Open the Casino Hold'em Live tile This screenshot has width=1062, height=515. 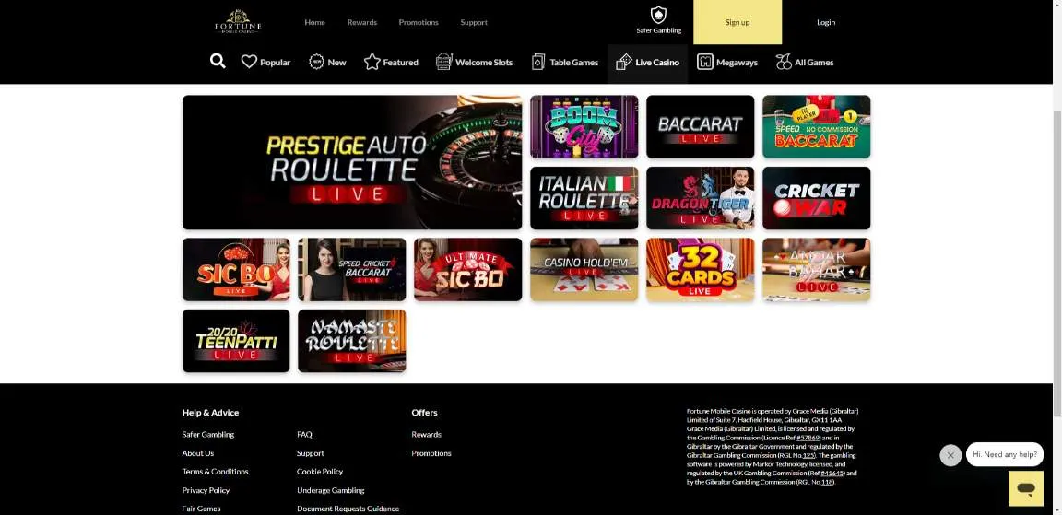pos(584,269)
